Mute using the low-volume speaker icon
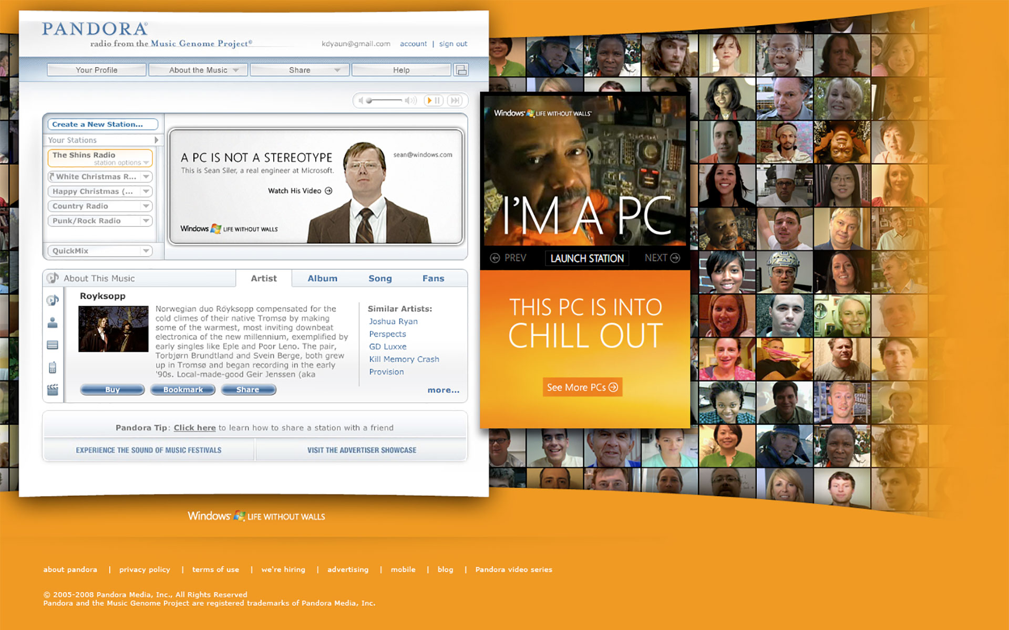This screenshot has height=630, width=1009. coord(361,100)
